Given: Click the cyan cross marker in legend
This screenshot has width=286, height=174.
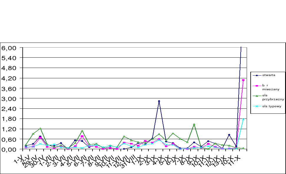Looking at the screenshot, I should pos(257,106).
